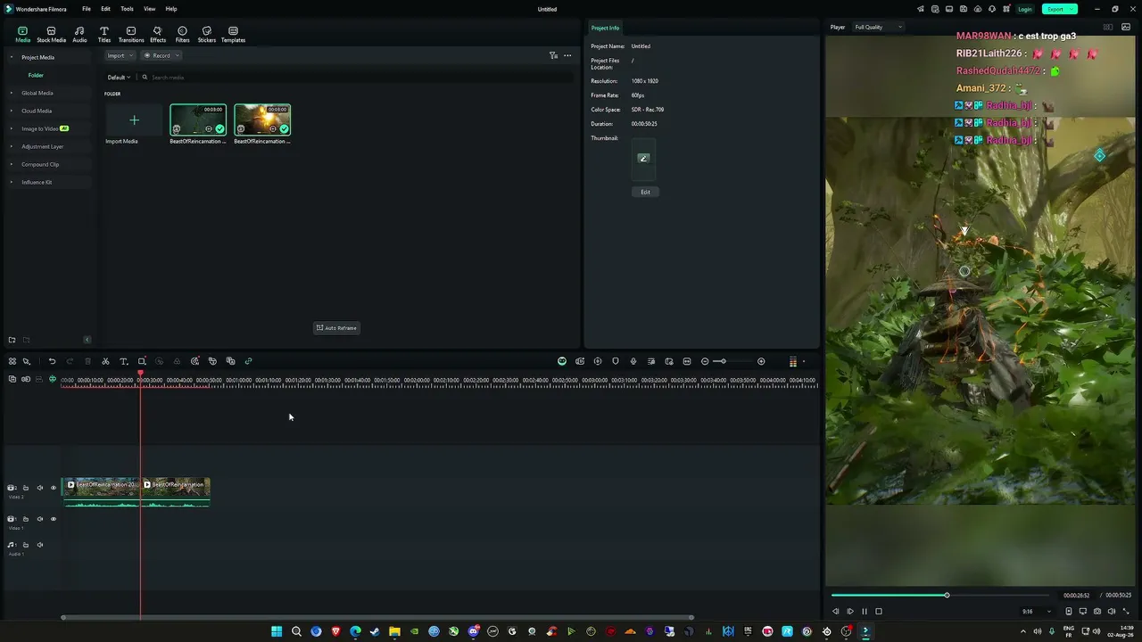Image resolution: width=1142 pixels, height=642 pixels.
Task: Open the Templates library icon
Action: click(x=233, y=35)
